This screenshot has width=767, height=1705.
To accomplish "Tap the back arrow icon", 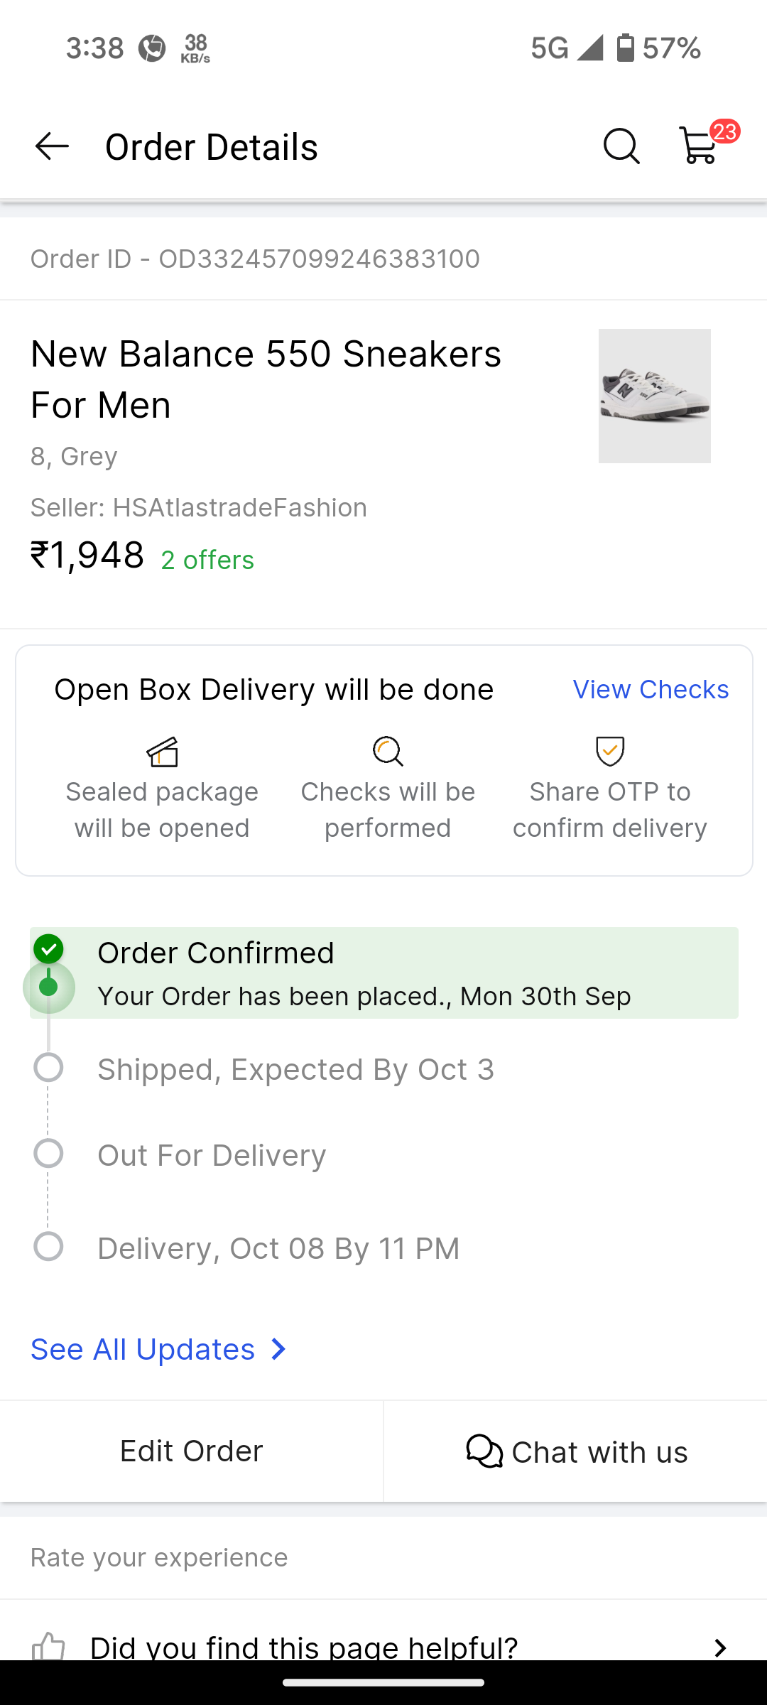I will [x=52, y=146].
